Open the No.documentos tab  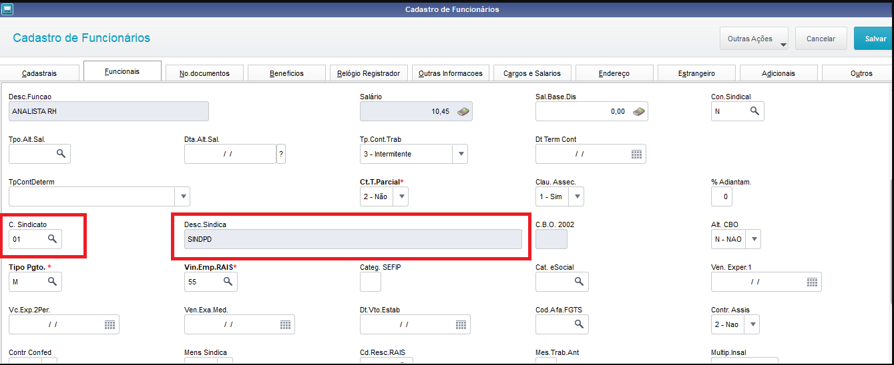click(204, 73)
